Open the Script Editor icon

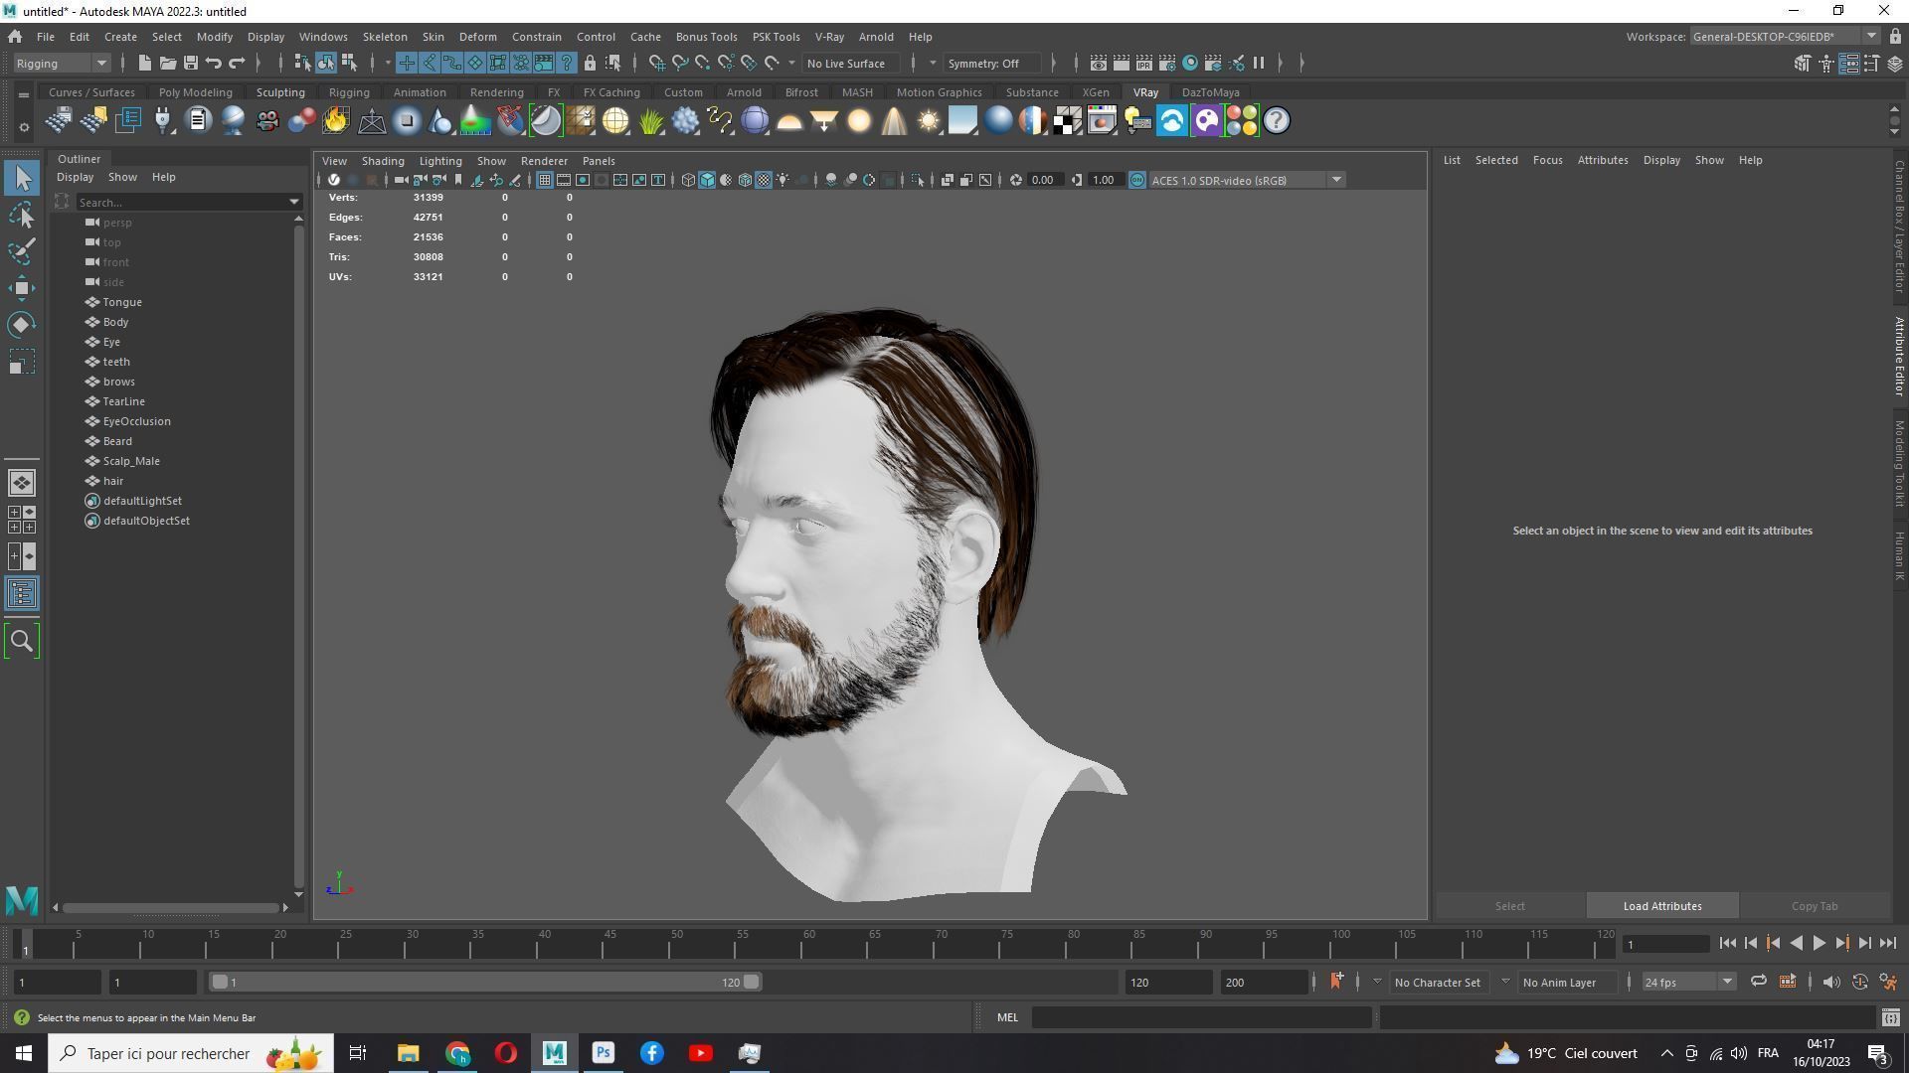tap(1890, 1017)
